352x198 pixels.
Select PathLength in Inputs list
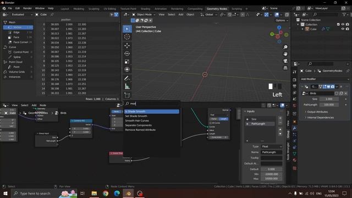click(x=260, y=124)
